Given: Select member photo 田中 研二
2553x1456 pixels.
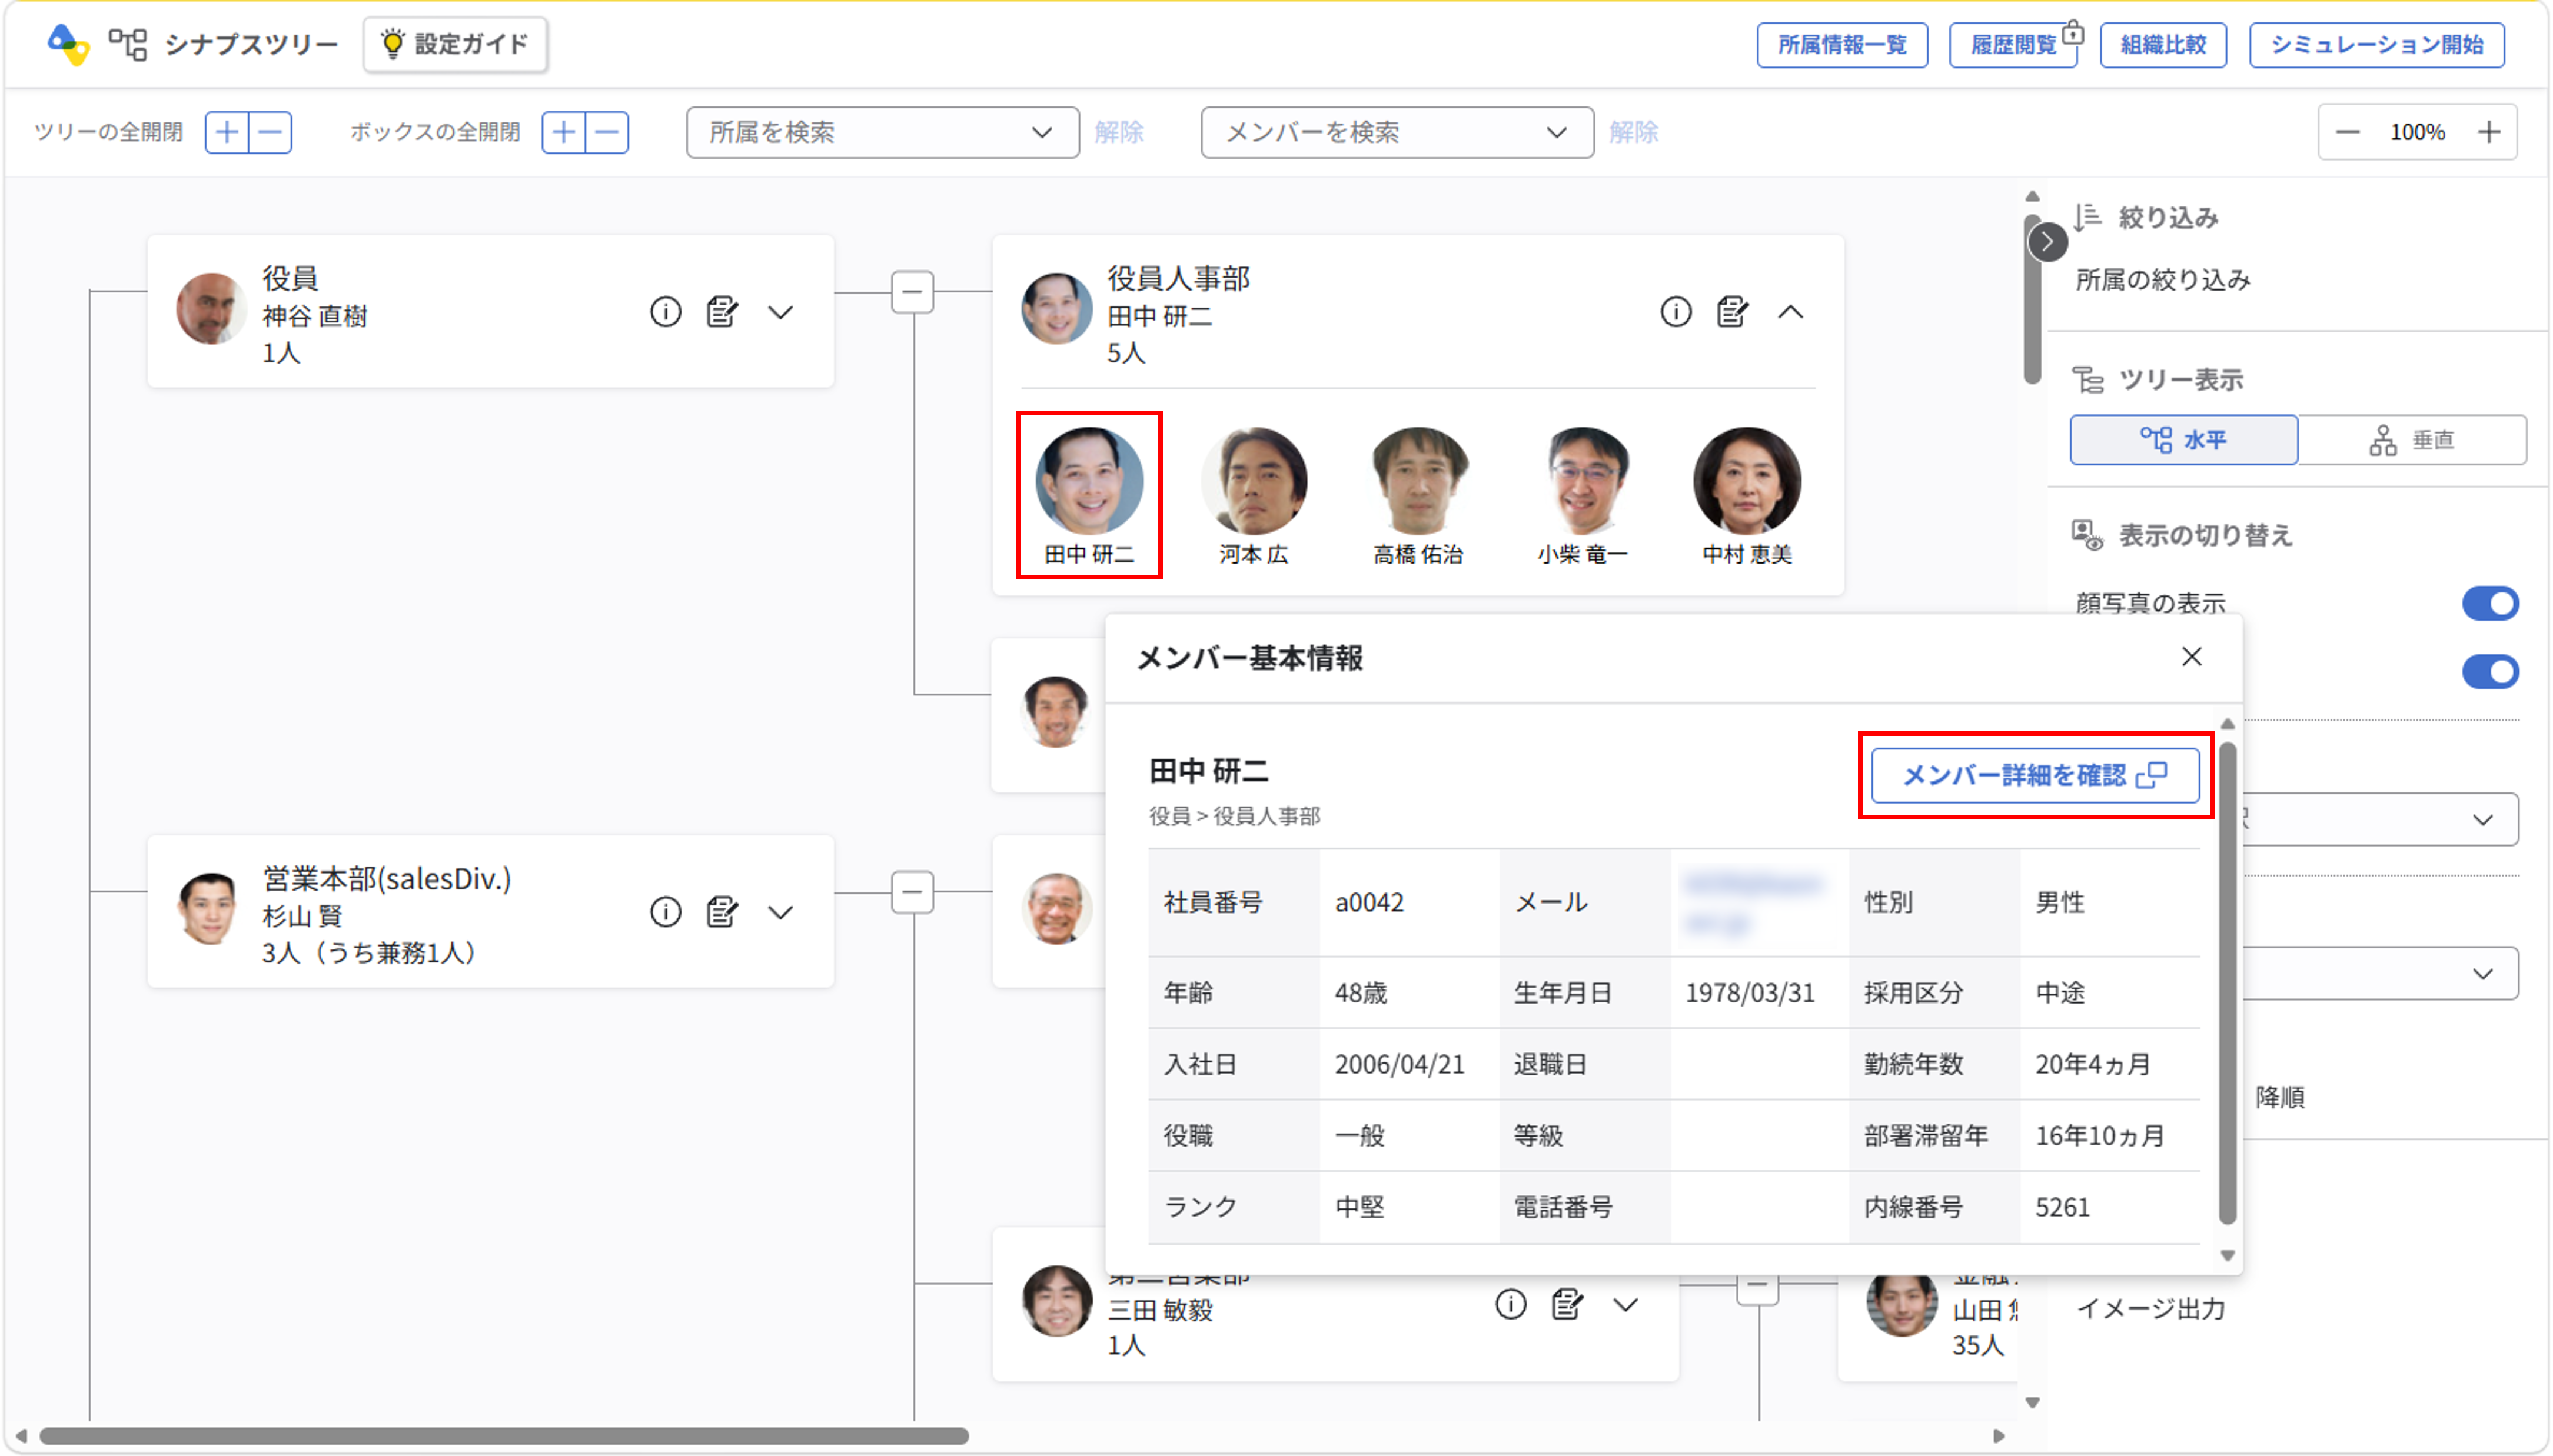Looking at the screenshot, I should 1089,481.
